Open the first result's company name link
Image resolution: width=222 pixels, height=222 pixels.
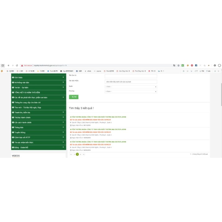(99, 117)
